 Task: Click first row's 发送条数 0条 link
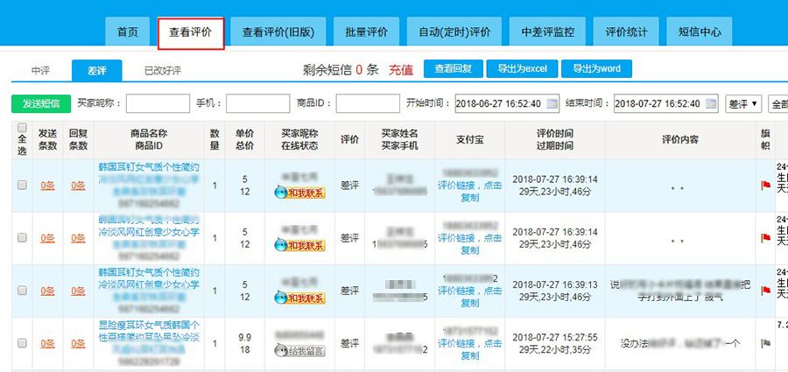pyautogui.click(x=48, y=186)
